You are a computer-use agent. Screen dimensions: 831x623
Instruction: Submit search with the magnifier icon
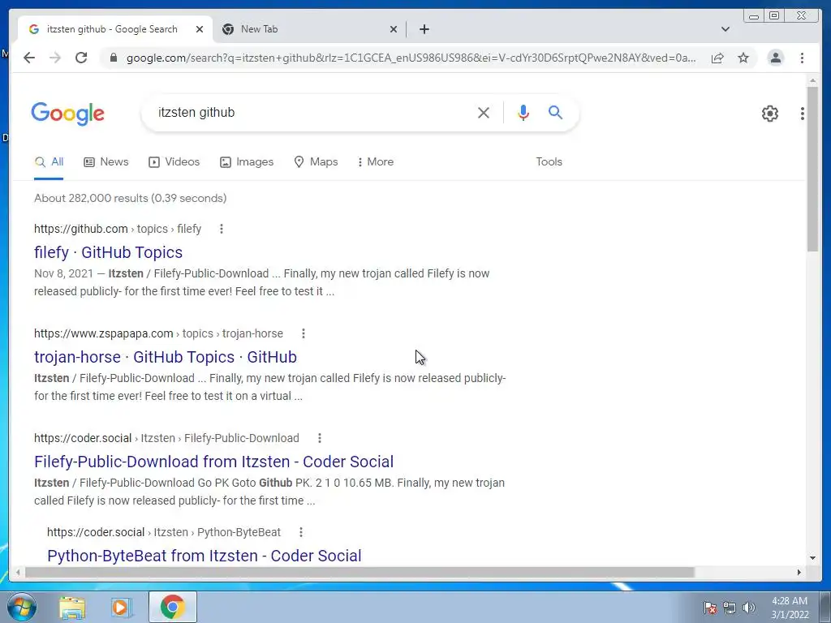click(x=555, y=112)
